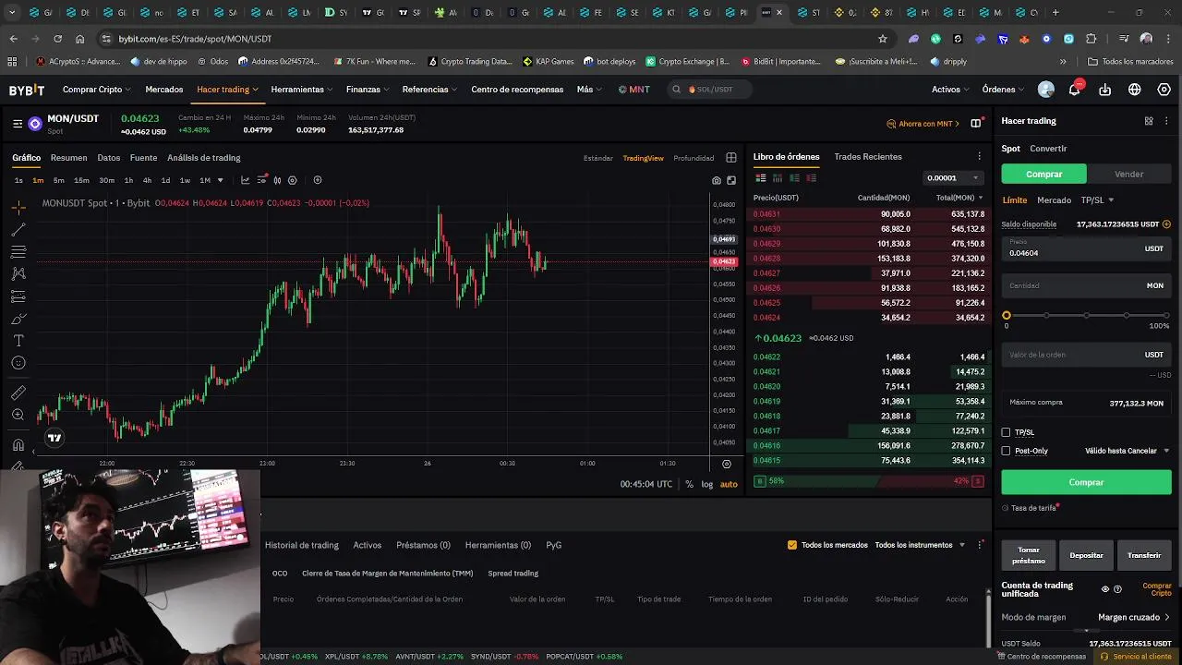This screenshot has width=1182, height=665.
Task: Enable the Post-Only checkbox
Action: [1007, 451]
